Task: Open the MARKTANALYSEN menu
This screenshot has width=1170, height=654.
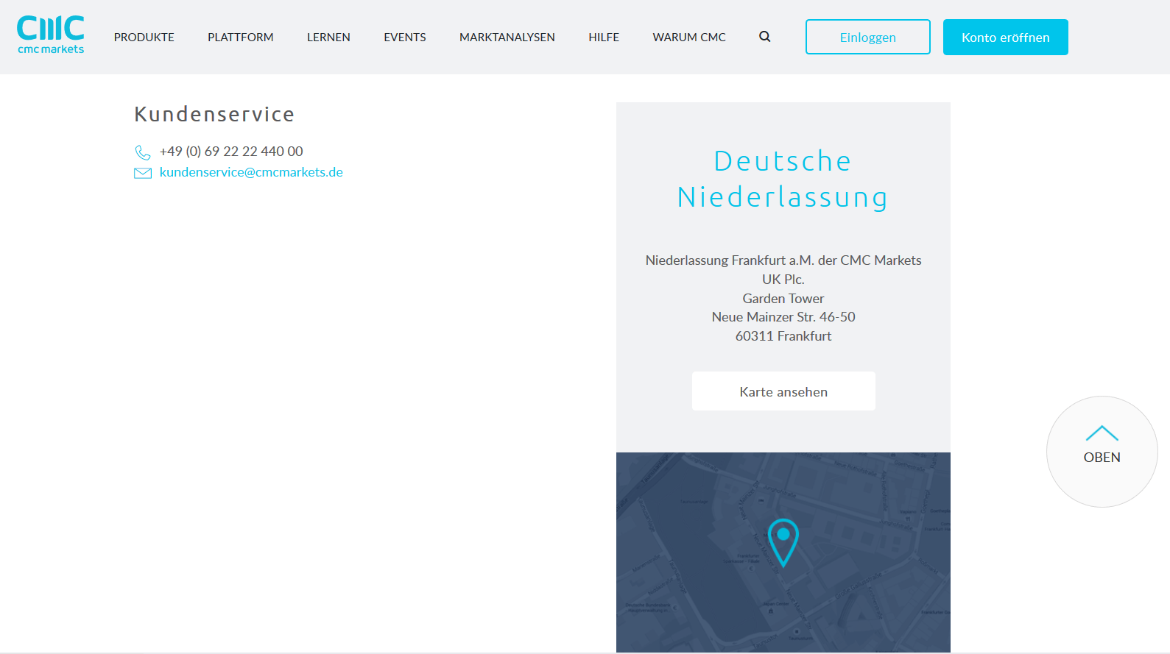Action: click(x=507, y=37)
